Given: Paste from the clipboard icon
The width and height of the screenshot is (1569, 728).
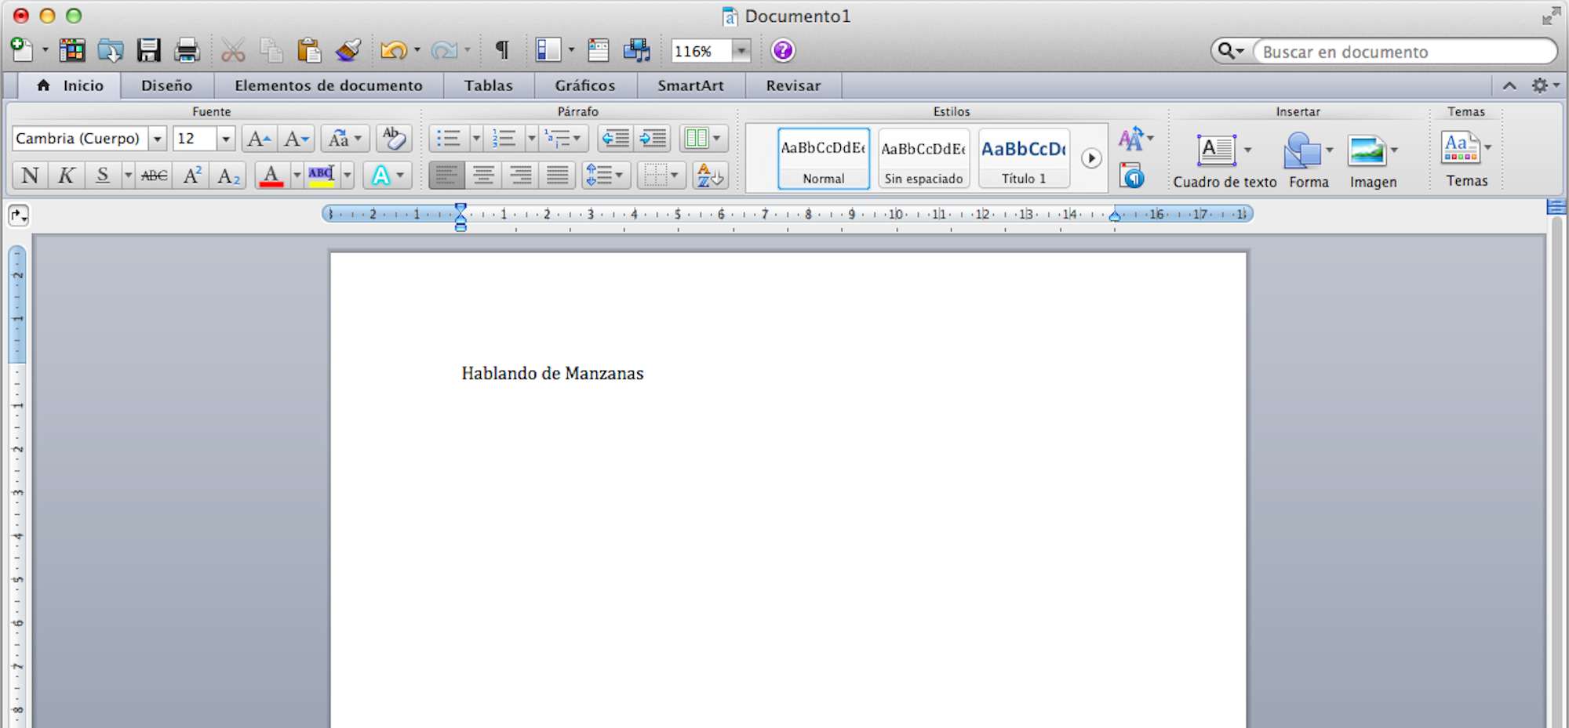Looking at the screenshot, I should pyautogui.click(x=309, y=50).
